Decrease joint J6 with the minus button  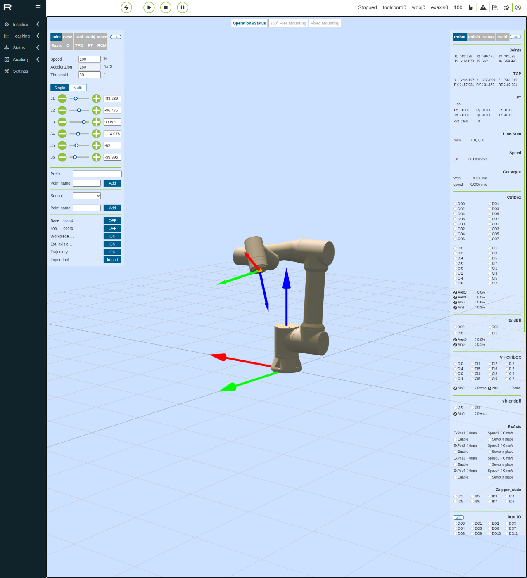coord(62,157)
